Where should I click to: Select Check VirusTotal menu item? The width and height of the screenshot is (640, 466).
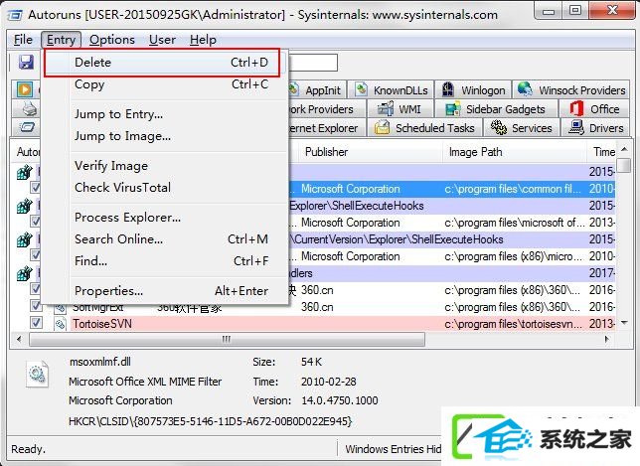[x=165, y=188]
